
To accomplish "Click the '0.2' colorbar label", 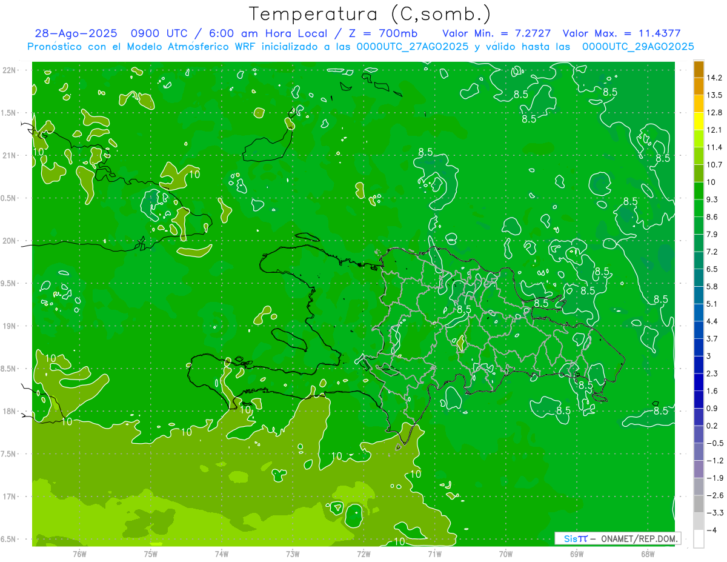I will [x=712, y=426].
